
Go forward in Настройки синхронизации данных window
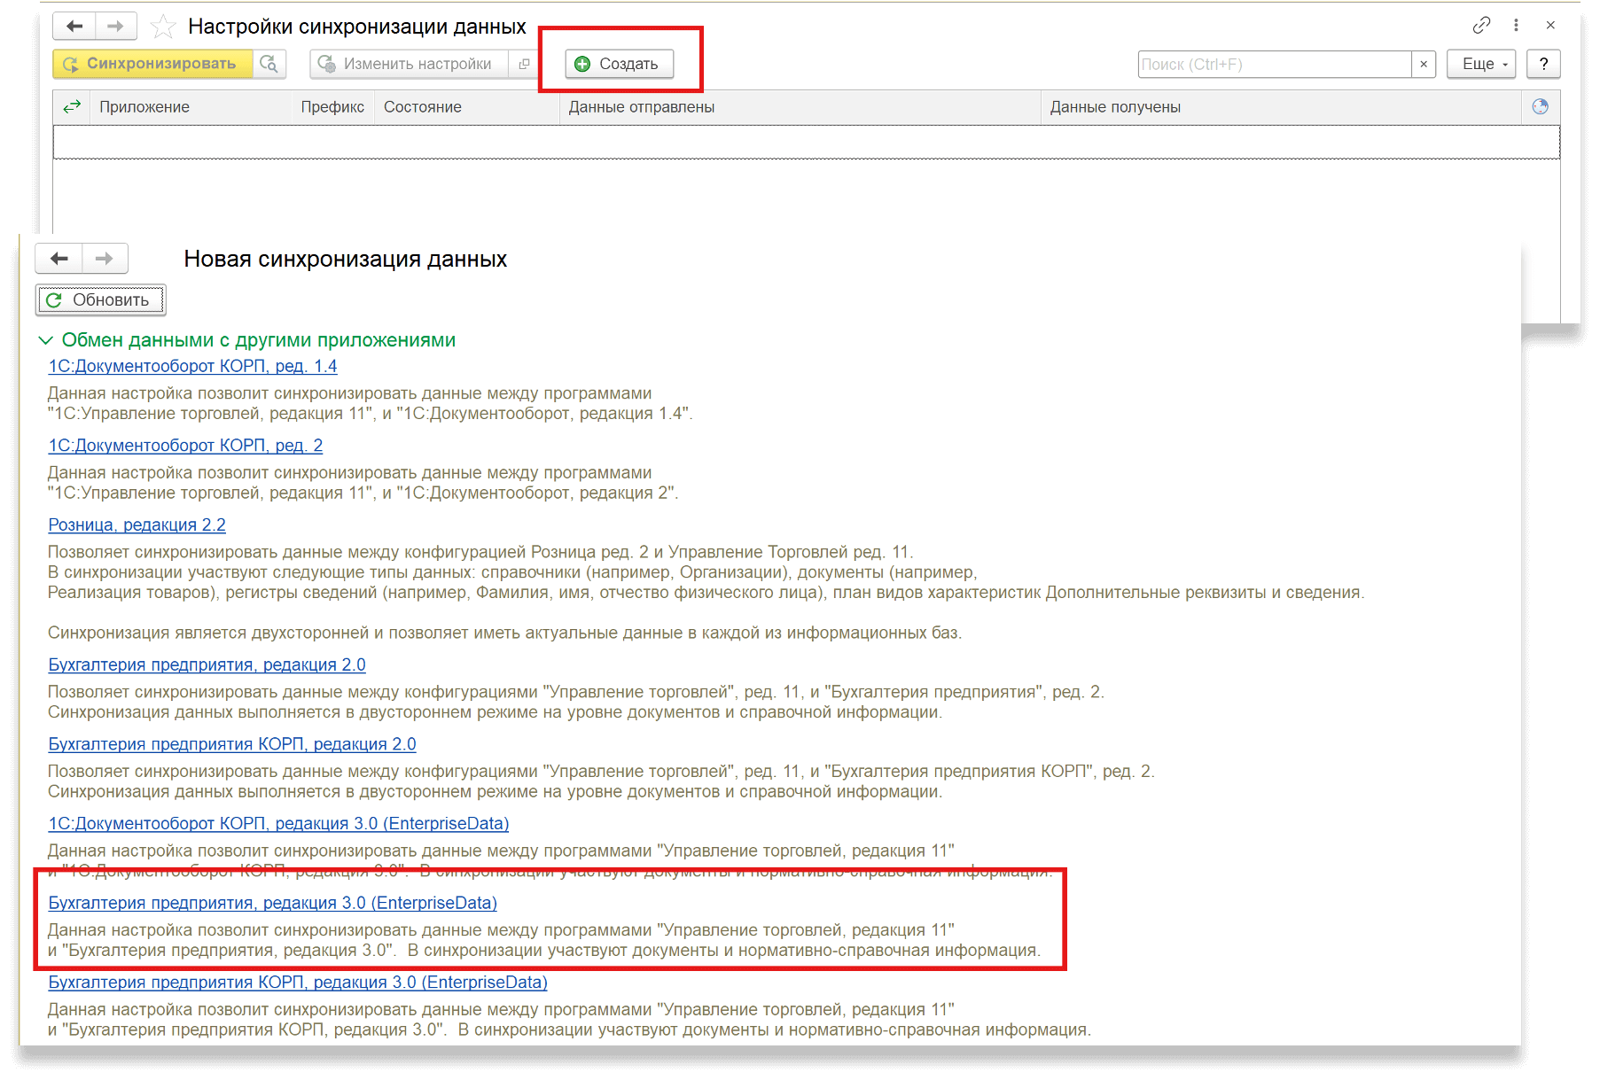tap(115, 27)
